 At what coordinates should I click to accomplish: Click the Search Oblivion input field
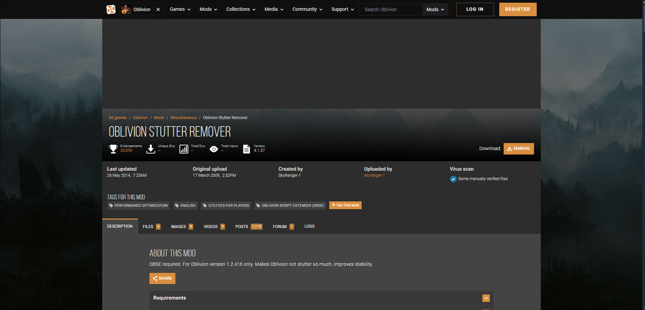coord(391,10)
